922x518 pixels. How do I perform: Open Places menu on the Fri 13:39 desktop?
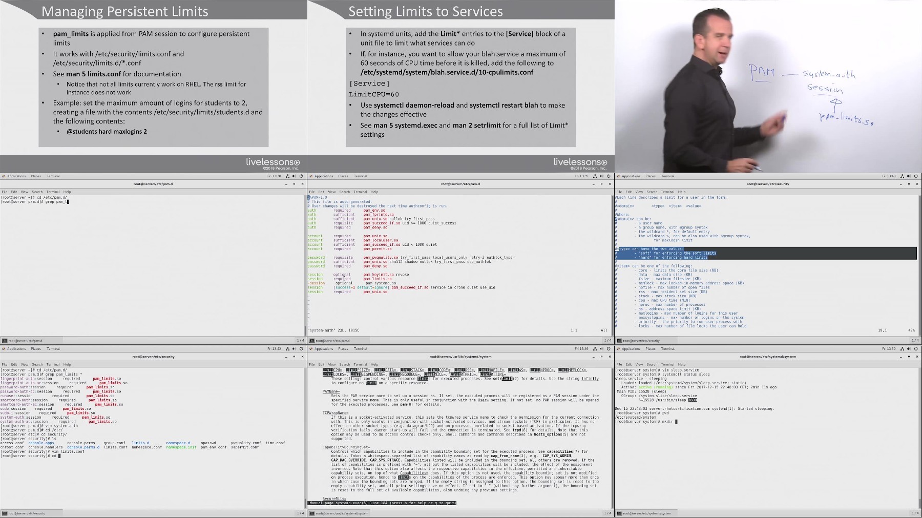[x=343, y=176]
